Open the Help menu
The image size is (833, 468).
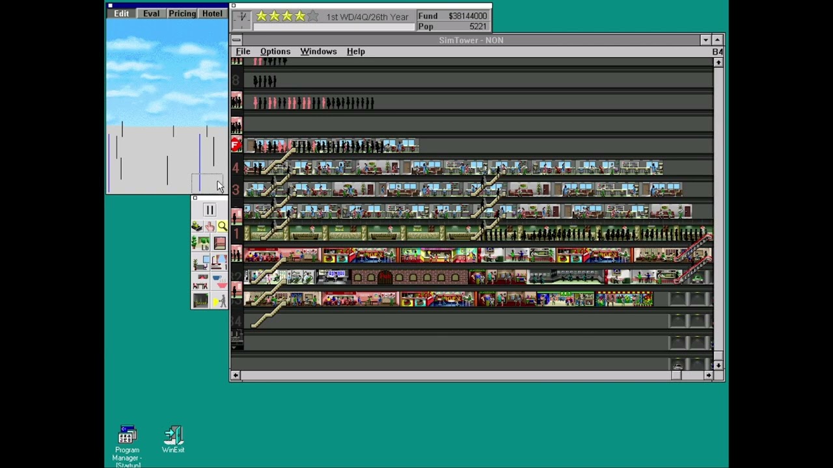(x=355, y=51)
